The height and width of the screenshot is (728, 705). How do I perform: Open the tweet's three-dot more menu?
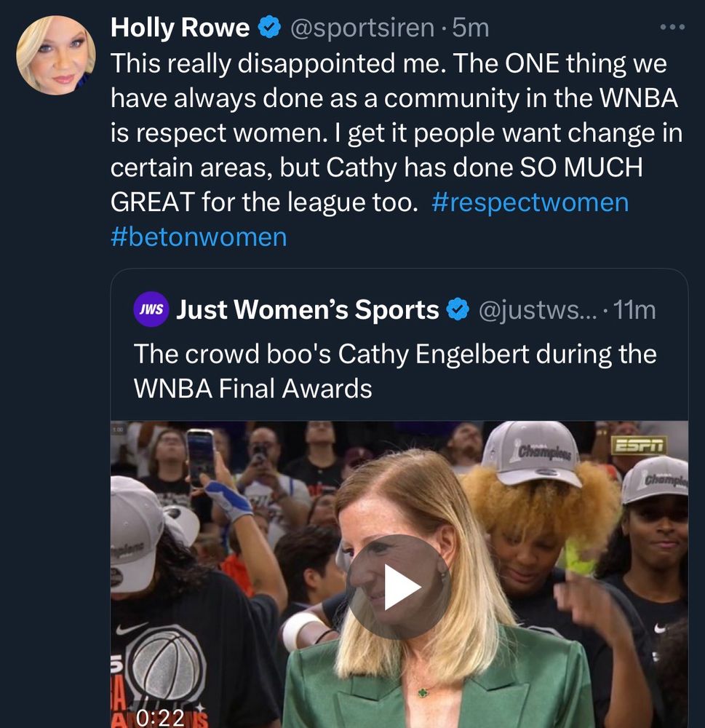(672, 28)
